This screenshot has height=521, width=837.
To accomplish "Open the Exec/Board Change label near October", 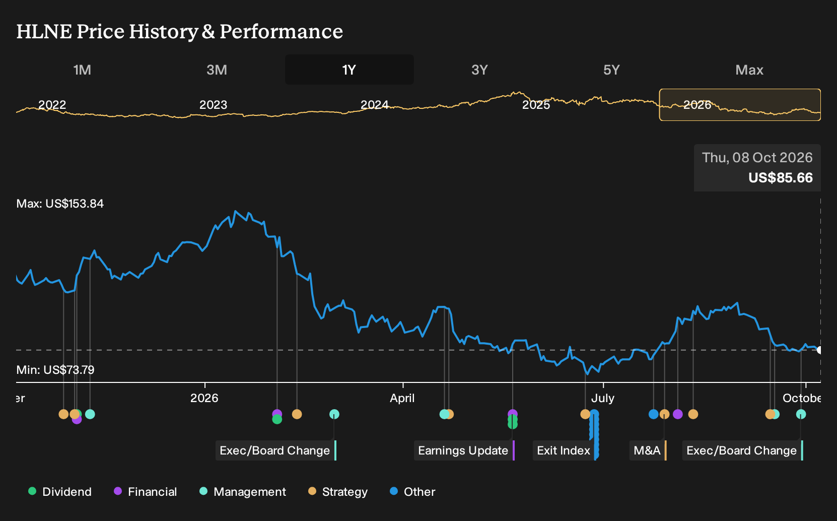I will 742,450.
